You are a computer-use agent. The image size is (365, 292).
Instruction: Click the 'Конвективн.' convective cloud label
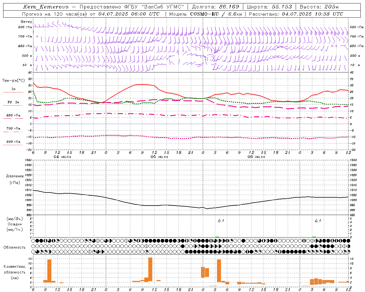tap(15, 267)
